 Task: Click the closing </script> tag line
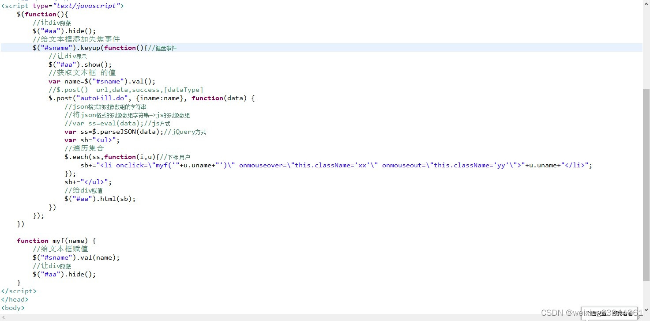(19, 291)
